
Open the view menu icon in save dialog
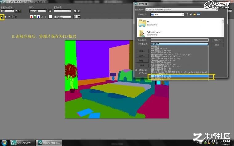click(x=199, y=14)
